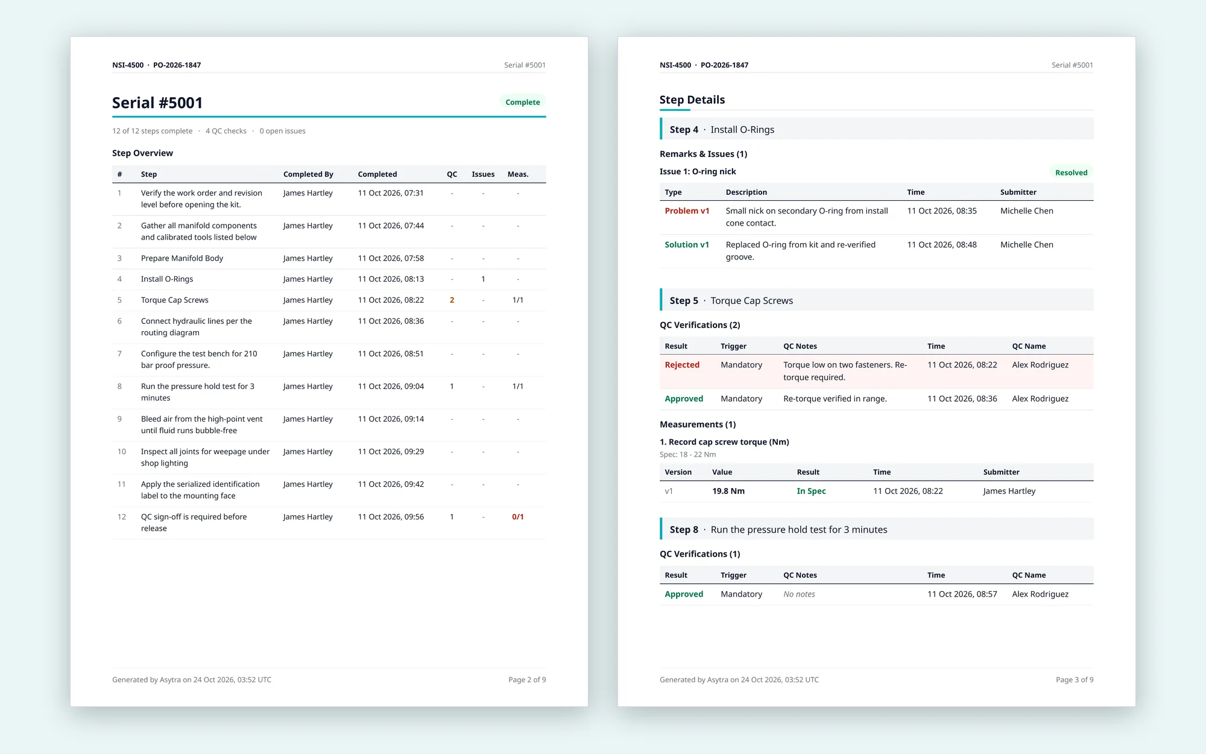Click the timestamp '11 Oct 2026, 07:31'
1206x754 pixels.
tap(391, 193)
